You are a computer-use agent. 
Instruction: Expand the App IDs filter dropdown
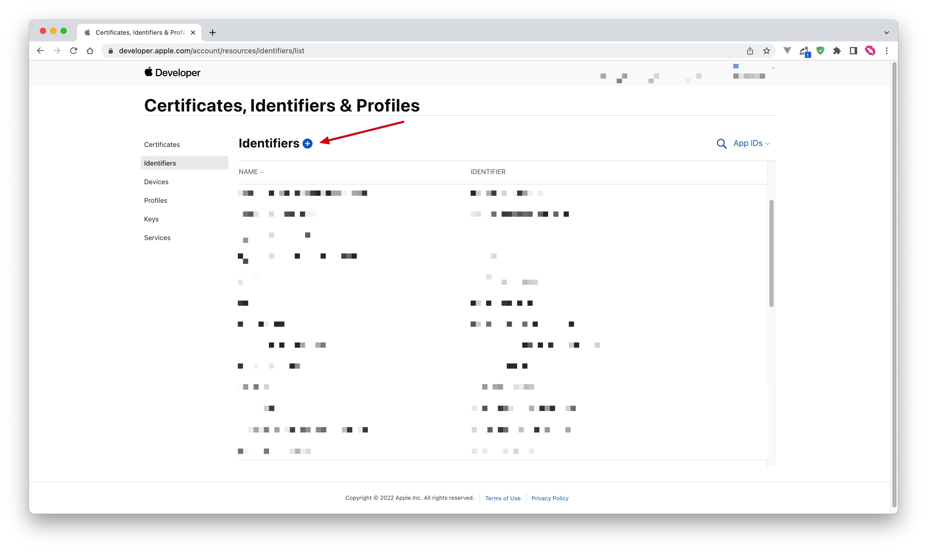[x=751, y=144]
